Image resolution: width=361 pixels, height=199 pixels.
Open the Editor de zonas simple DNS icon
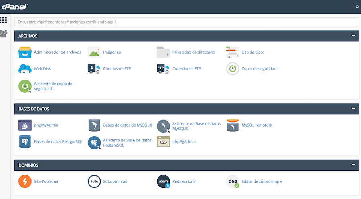(x=233, y=181)
